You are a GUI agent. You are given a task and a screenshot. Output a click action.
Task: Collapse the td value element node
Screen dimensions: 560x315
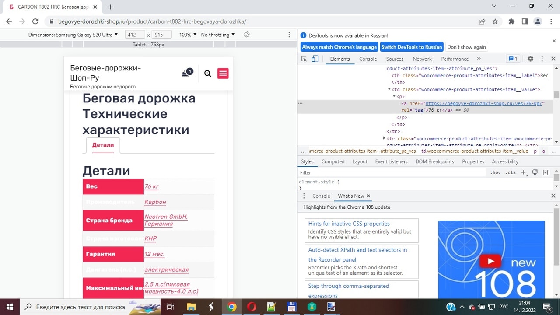pyautogui.click(x=389, y=89)
